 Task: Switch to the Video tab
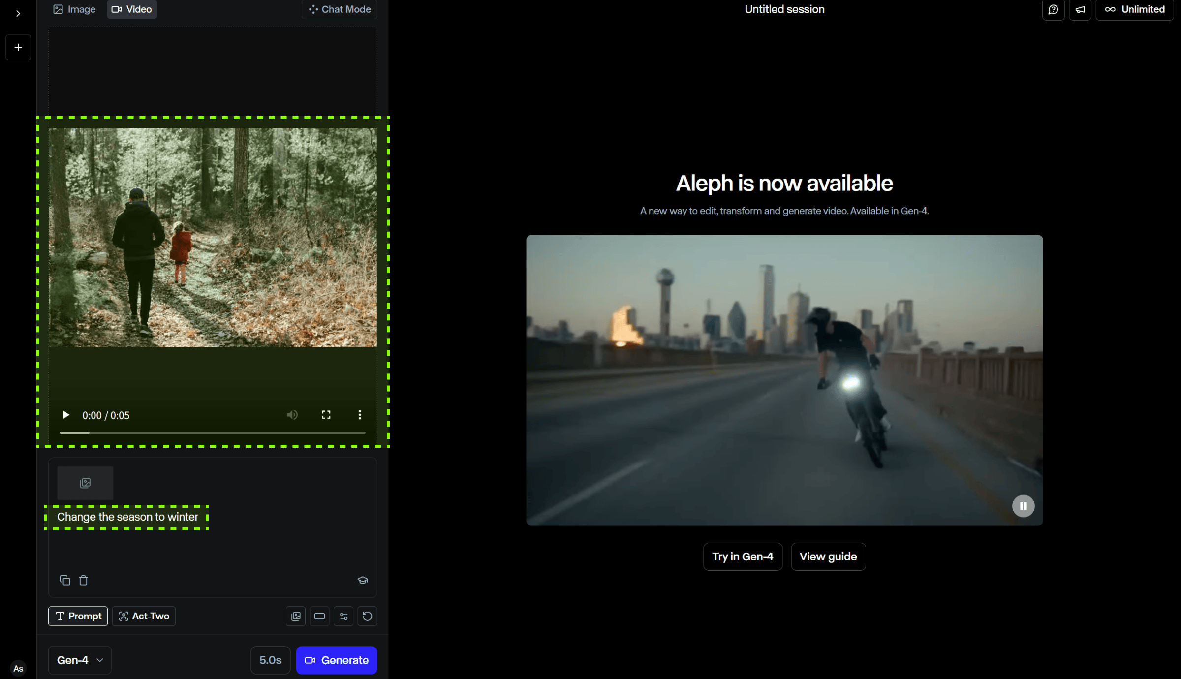(x=132, y=9)
